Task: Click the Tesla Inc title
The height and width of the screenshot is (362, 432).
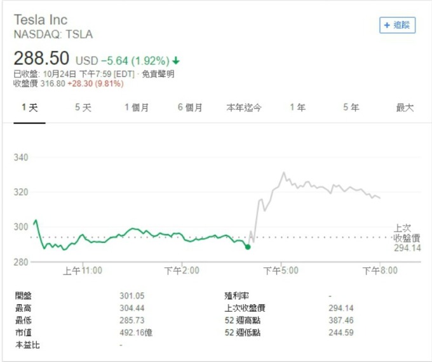Action: [41, 20]
